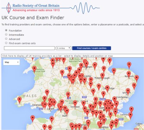This screenshot has height=130, width=144.
Task: Select the Intermediate radio option
Action: (x=6, y=34)
